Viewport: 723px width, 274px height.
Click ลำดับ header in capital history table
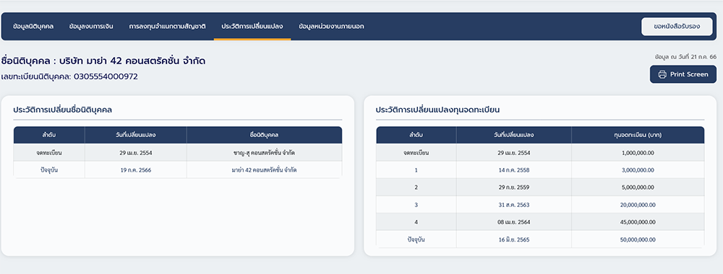416,135
